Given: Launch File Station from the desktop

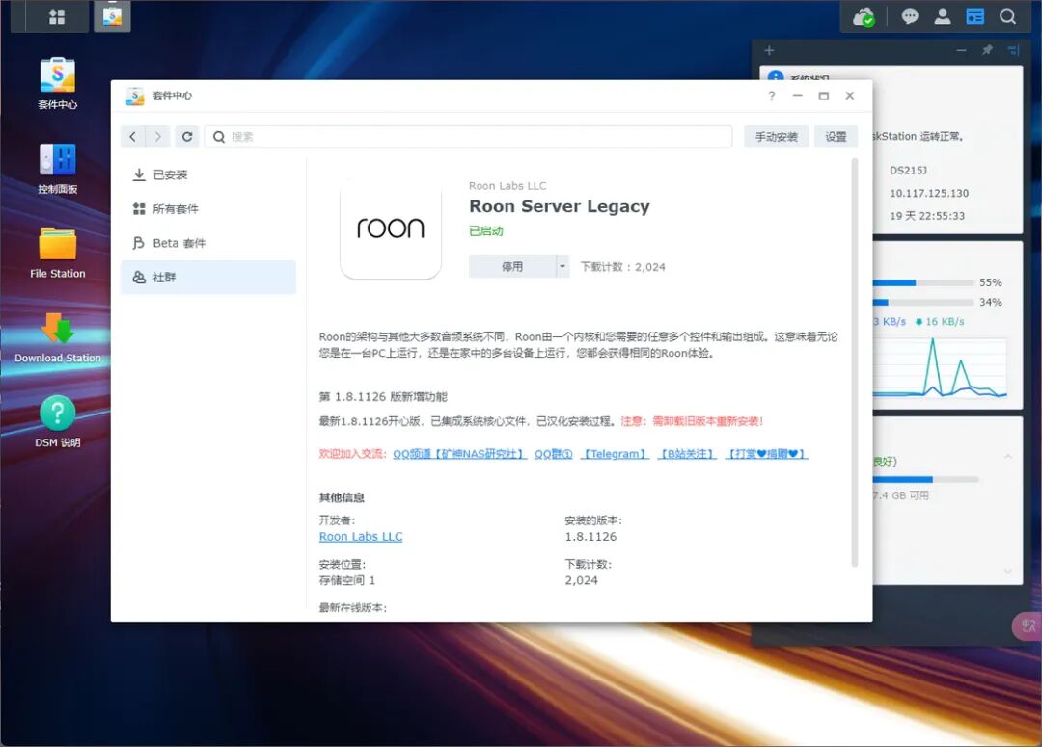Looking at the screenshot, I should (x=58, y=253).
